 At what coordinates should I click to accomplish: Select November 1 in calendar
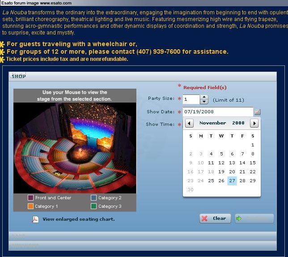tap(253, 145)
